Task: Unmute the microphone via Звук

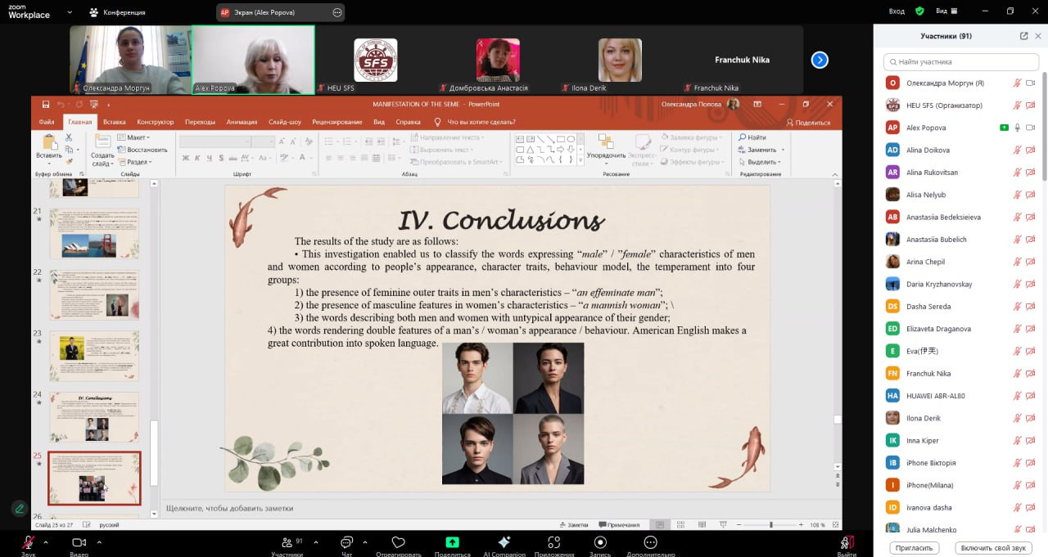Action: click(x=28, y=543)
